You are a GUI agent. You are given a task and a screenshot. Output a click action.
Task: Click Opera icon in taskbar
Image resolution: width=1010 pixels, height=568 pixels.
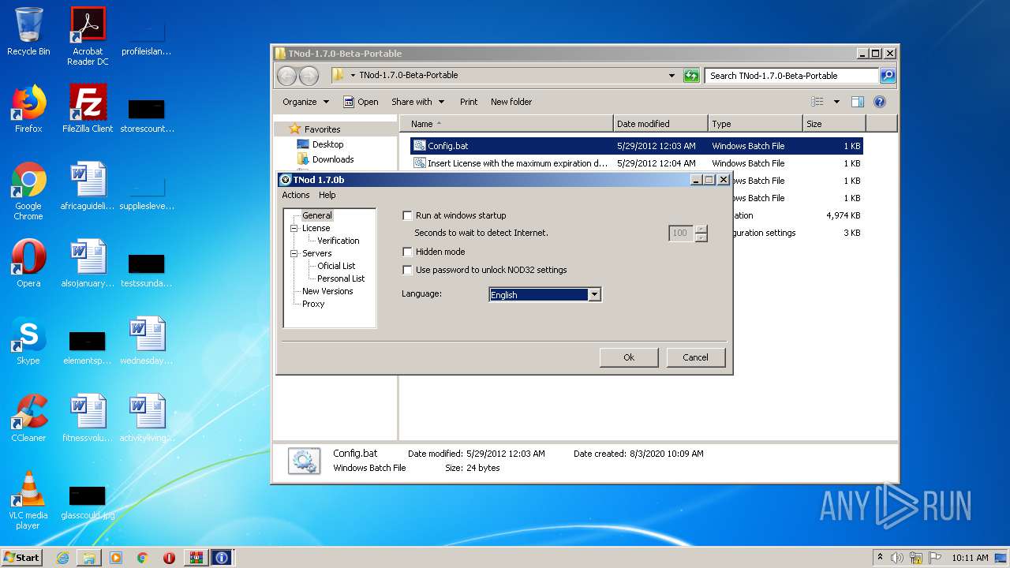(x=169, y=558)
